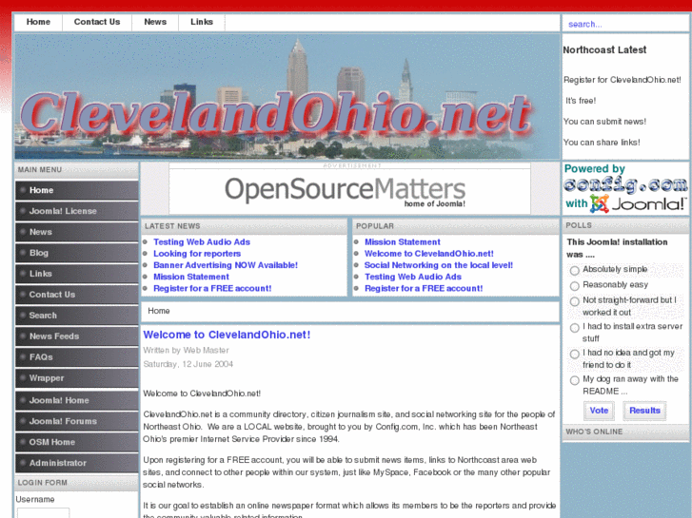Click the Vote button in Polls
The width and height of the screenshot is (692, 518).
(x=599, y=411)
